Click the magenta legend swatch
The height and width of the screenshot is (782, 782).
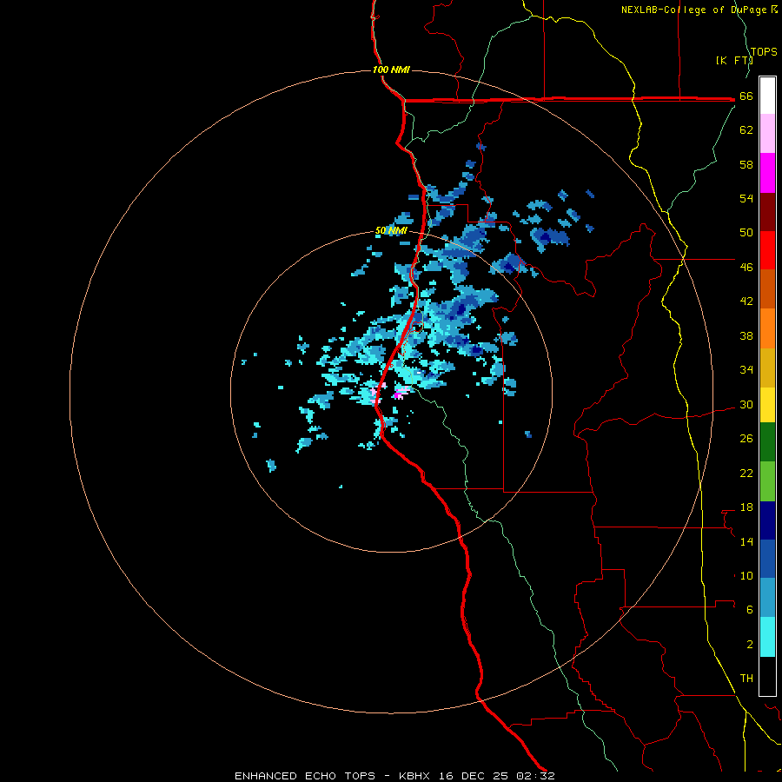pos(767,173)
